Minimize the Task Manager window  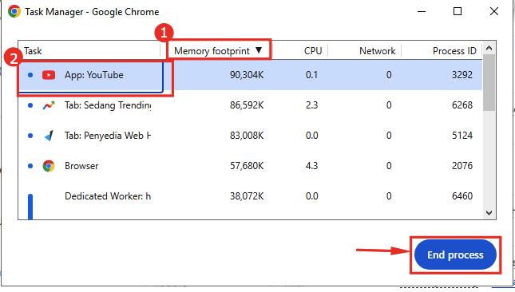click(422, 11)
